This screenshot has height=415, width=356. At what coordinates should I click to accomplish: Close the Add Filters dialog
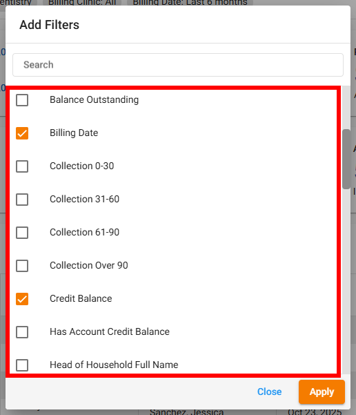point(269,392)
